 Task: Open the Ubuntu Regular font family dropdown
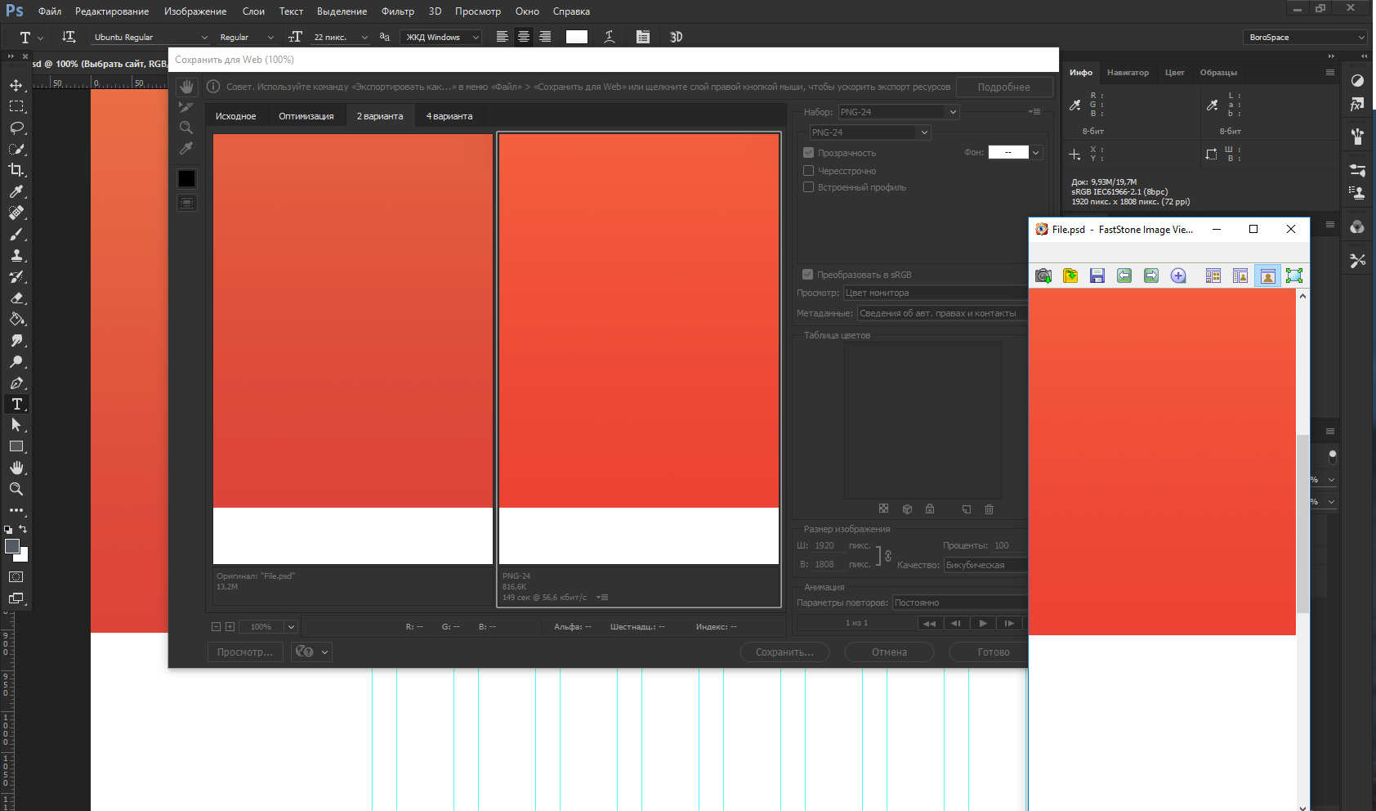150,38
